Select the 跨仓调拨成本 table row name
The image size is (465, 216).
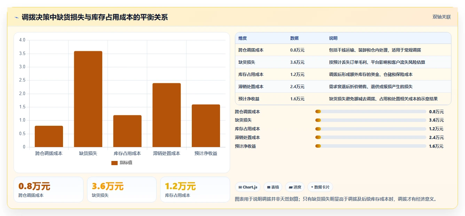click(251, 50)
